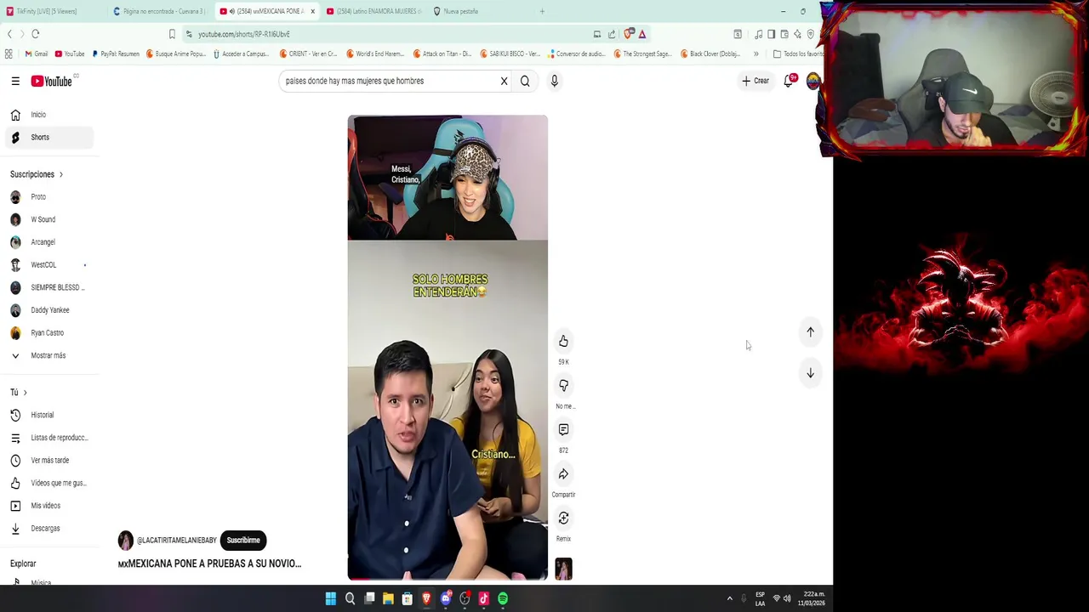Open Discord from the taskbar
This screenshot has width=1089, height=612.
pyautogui.click(x=446, y=598)
